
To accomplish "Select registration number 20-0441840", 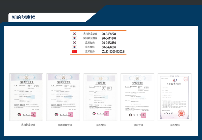I will point(109,38).
